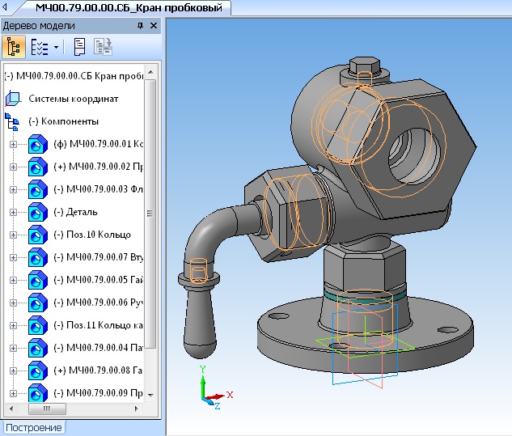Expand the Деталь tree node

(x=13, y=213)
